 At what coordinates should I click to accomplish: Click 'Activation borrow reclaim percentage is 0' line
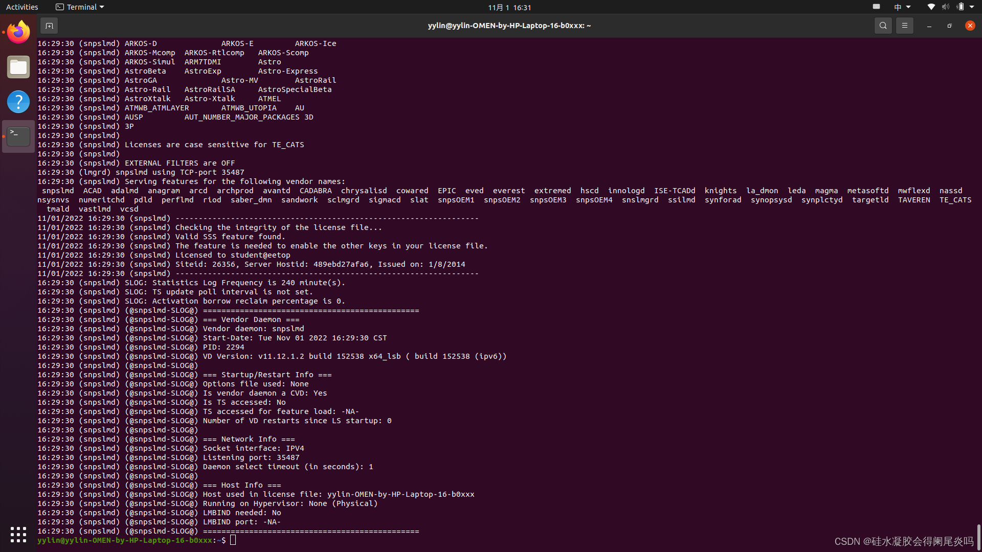coord(191,301)
